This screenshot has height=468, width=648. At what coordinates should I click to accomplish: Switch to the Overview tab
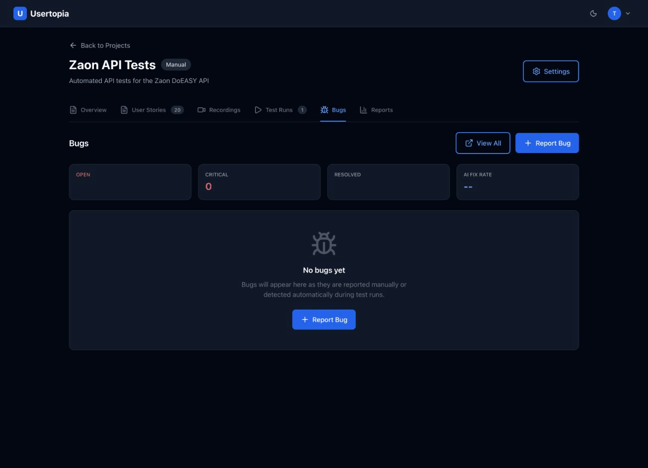[88, 110]
